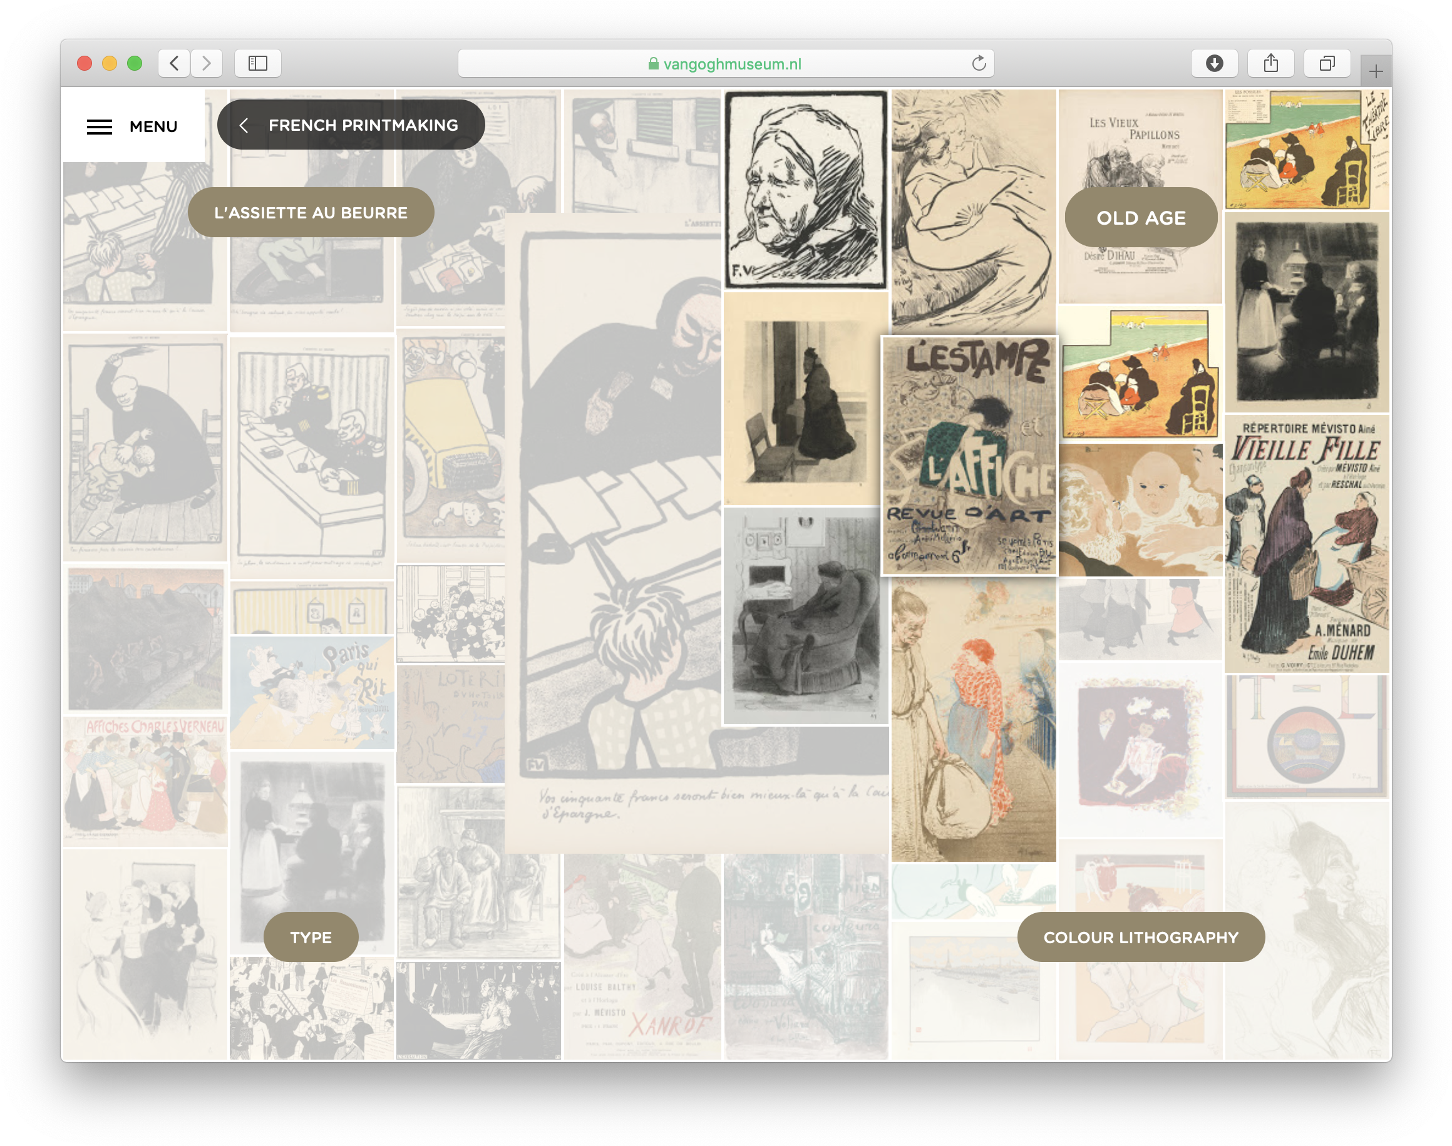
Task: Open the Vieille Fille poster thumbnail
Action: point(1306,544)
